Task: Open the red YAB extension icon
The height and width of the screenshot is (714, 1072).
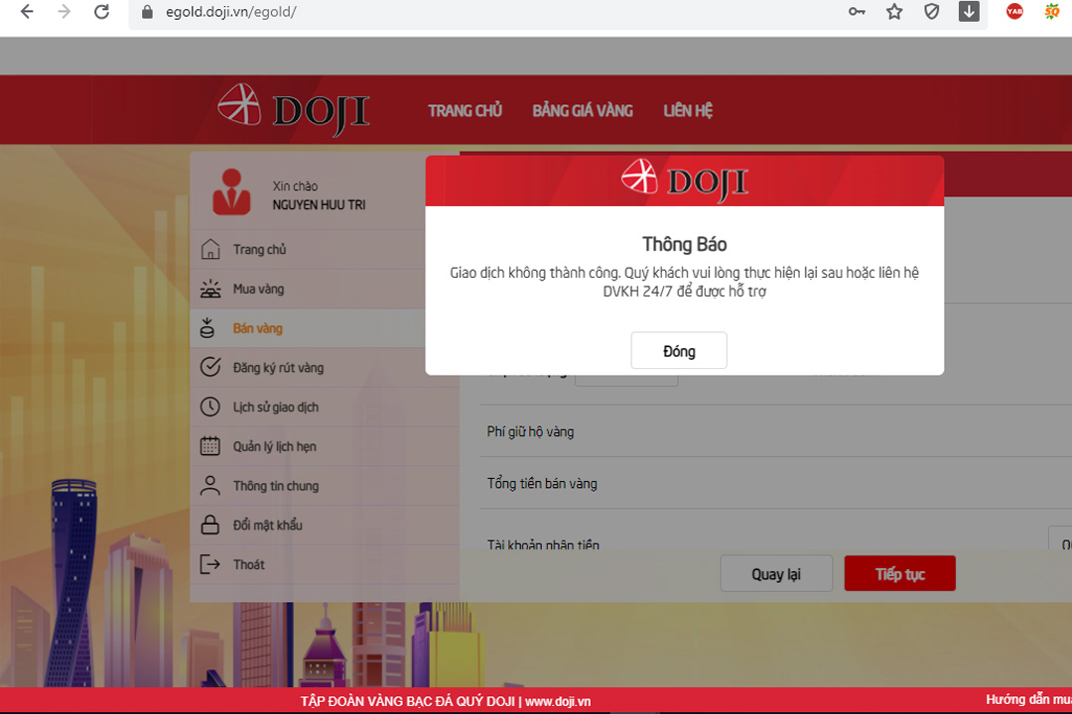Action: coord(1014,12)
